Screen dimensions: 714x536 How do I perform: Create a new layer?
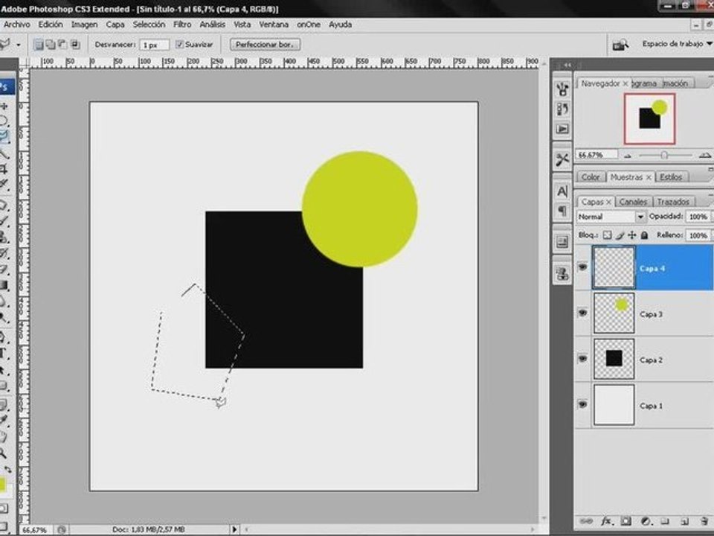[684, 521]
